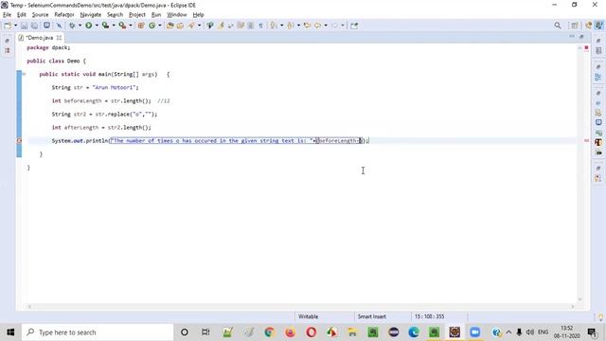
Task: Open the Task List minimized view icon
Action: tap(598, 50)
